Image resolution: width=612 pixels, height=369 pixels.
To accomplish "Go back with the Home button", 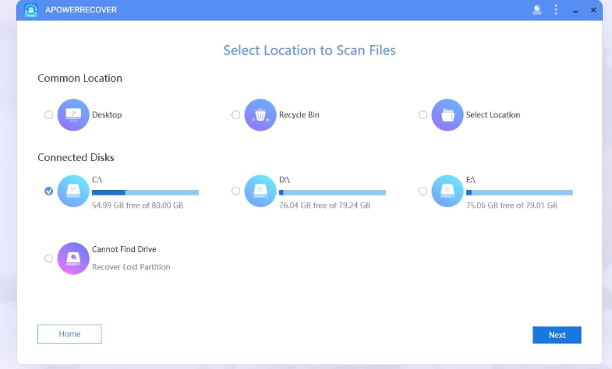I will [x=69, y=334].
